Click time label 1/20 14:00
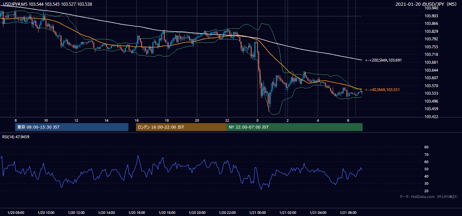462x216 pixels. (x=106, y=213)
